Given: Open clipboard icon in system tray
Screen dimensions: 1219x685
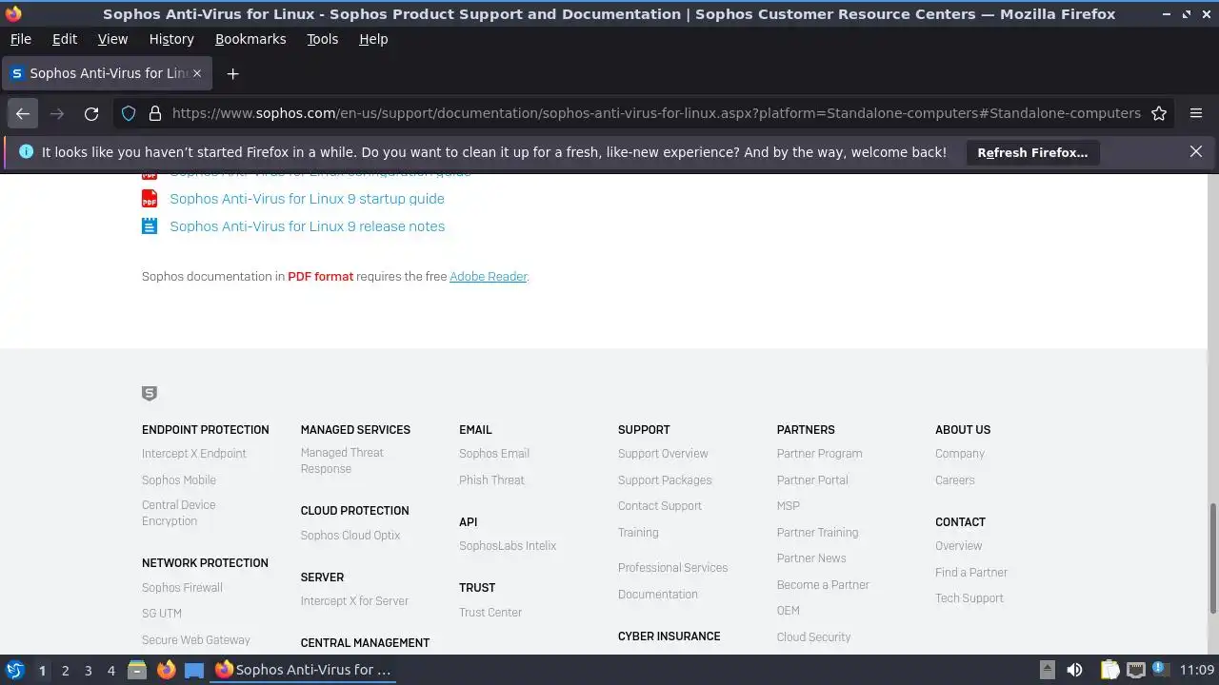Looking at the screenshot, I should (x=1109, y=670).
